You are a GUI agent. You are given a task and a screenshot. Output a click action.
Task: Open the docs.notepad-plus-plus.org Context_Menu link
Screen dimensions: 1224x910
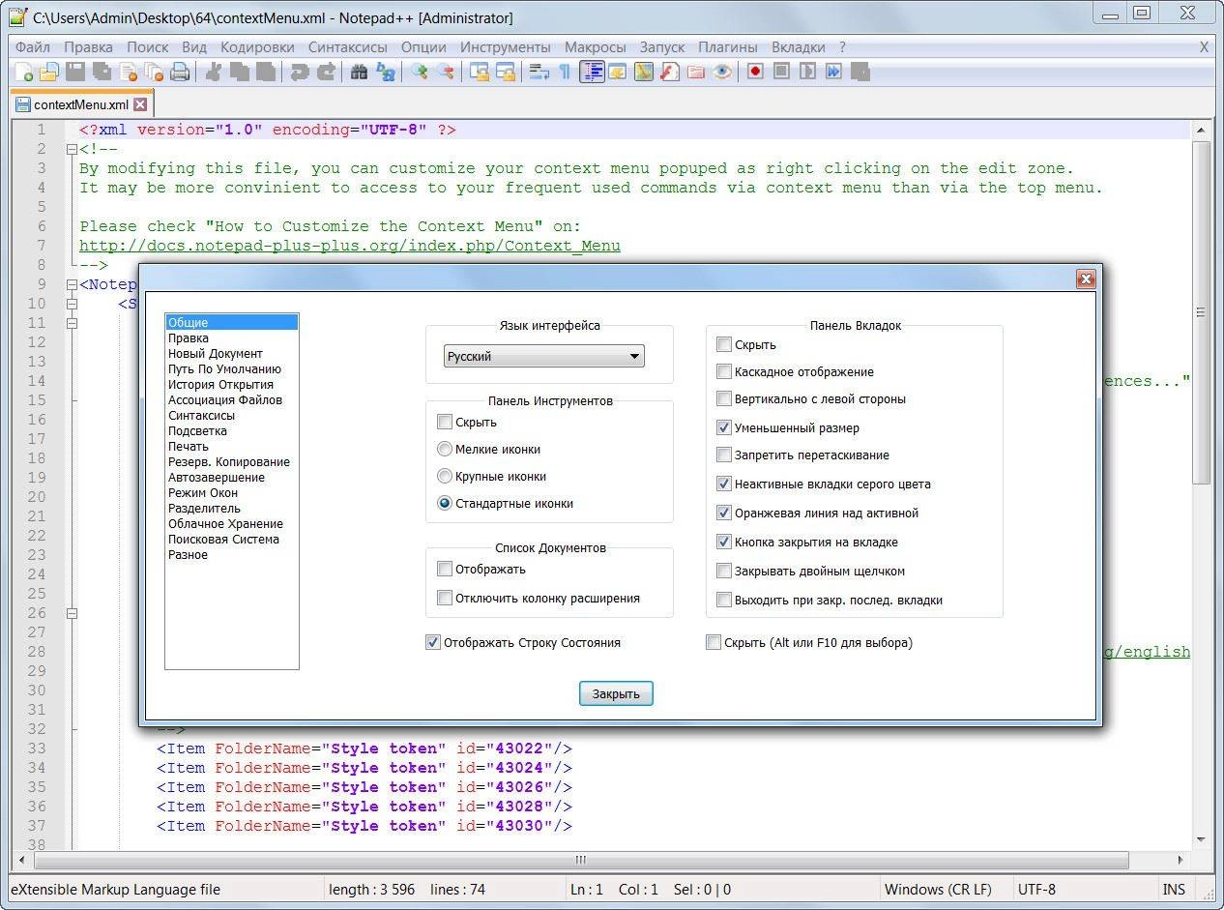coord(350,246)
